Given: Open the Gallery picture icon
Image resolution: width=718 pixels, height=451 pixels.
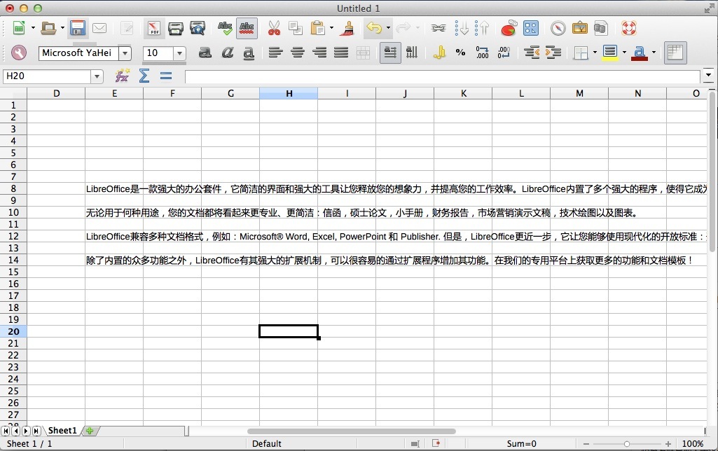Looking at the screenshot, I should pyautogui.click(x=580, y=29).
